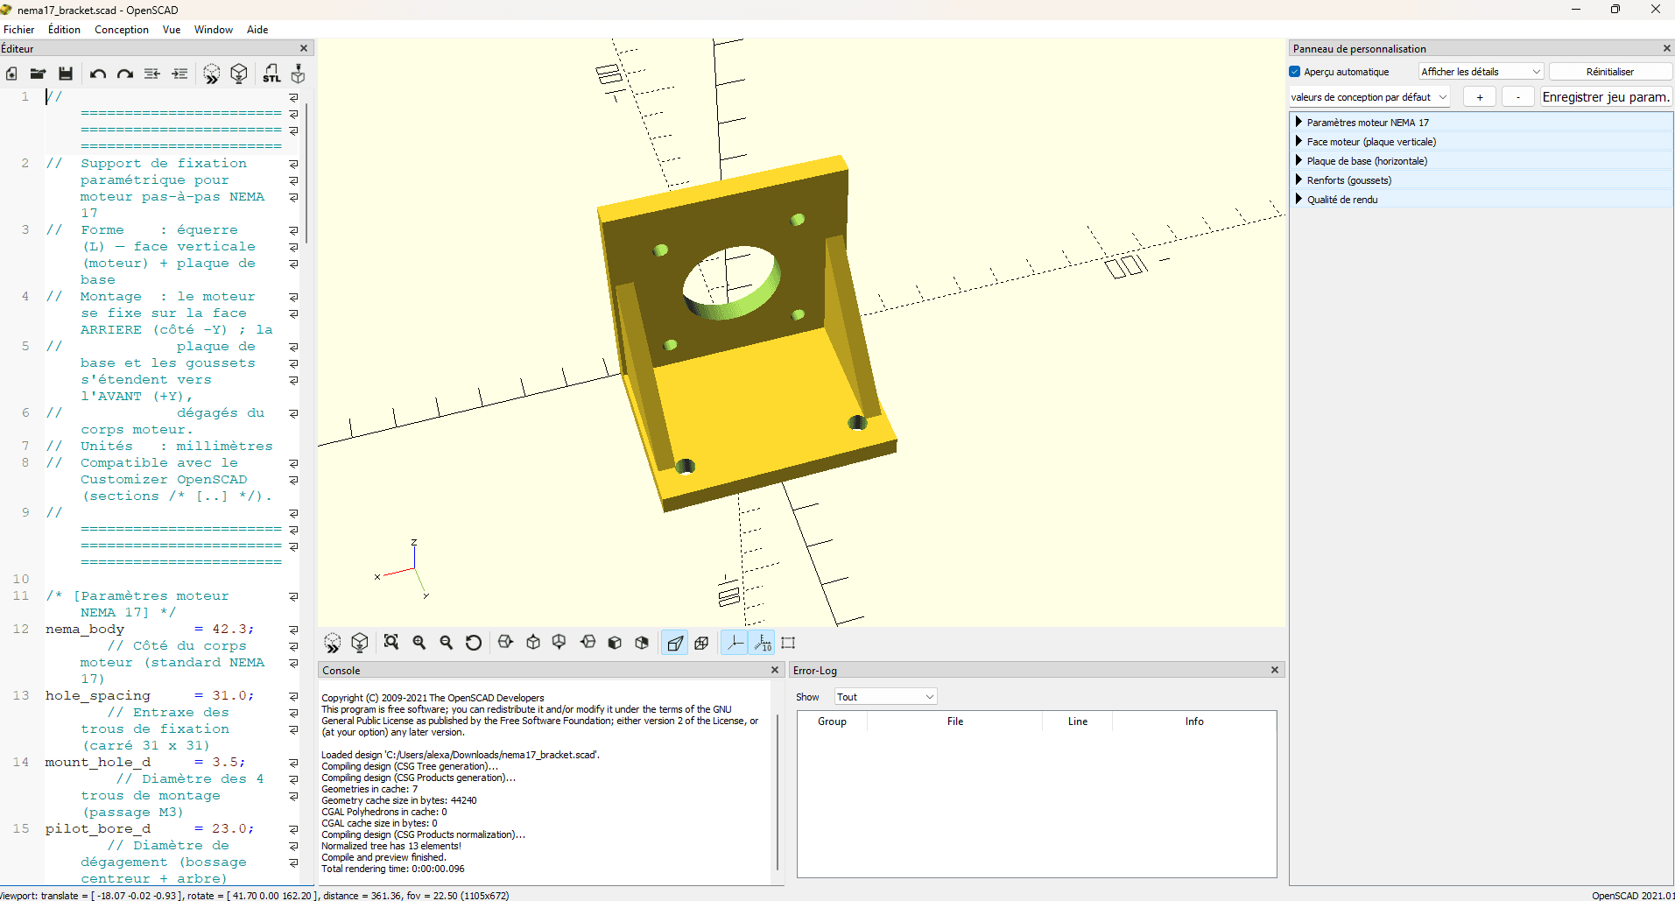The image size is (1675, 901).
Task: Open the Window menu
Action: point(214,30)
